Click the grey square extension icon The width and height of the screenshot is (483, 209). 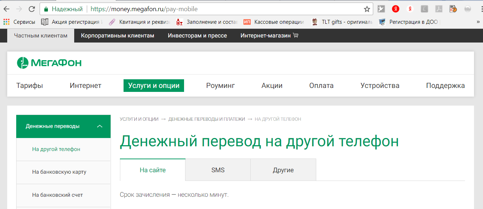(x=424, y=9)
